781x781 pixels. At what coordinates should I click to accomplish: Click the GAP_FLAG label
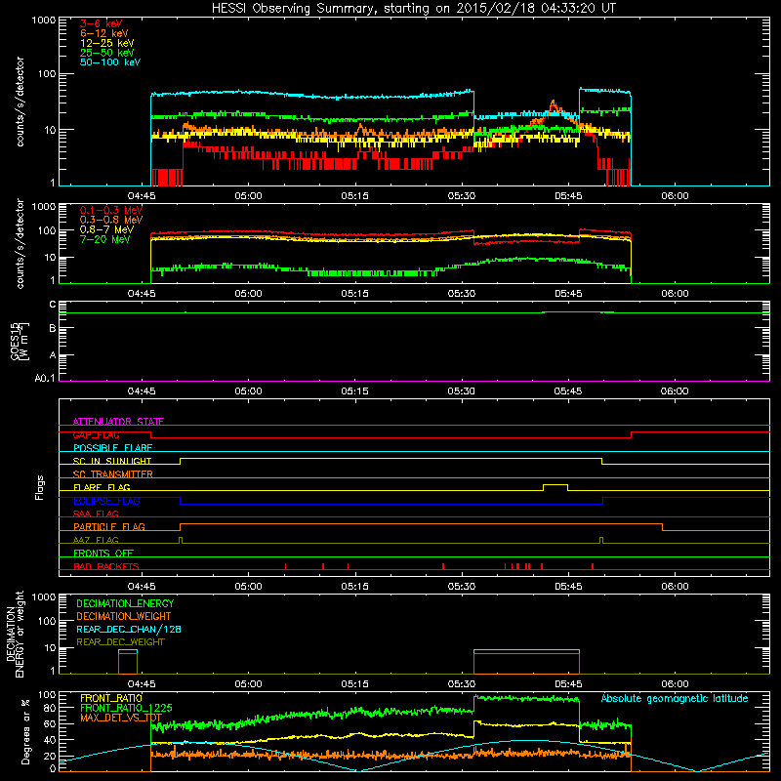(x=96, y=434)
